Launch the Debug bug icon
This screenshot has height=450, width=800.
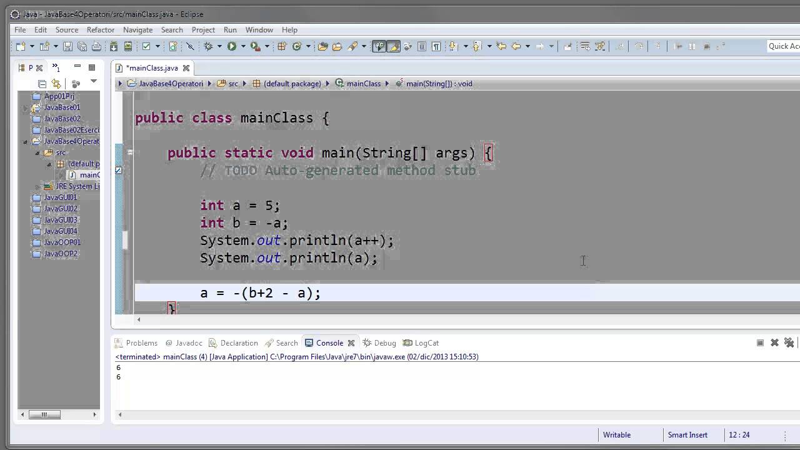(x=208, y=46)
